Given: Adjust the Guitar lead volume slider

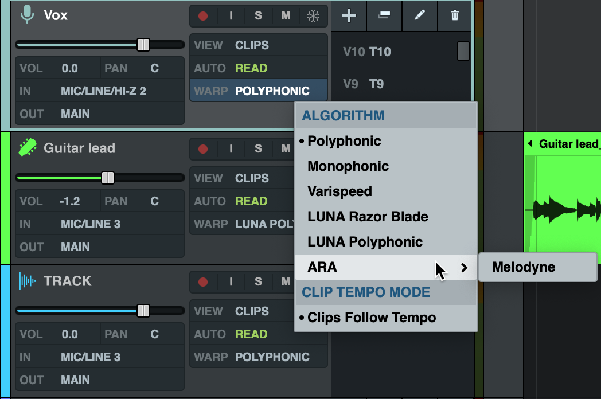Looking at the screenshot, I should tap(106, 178).
